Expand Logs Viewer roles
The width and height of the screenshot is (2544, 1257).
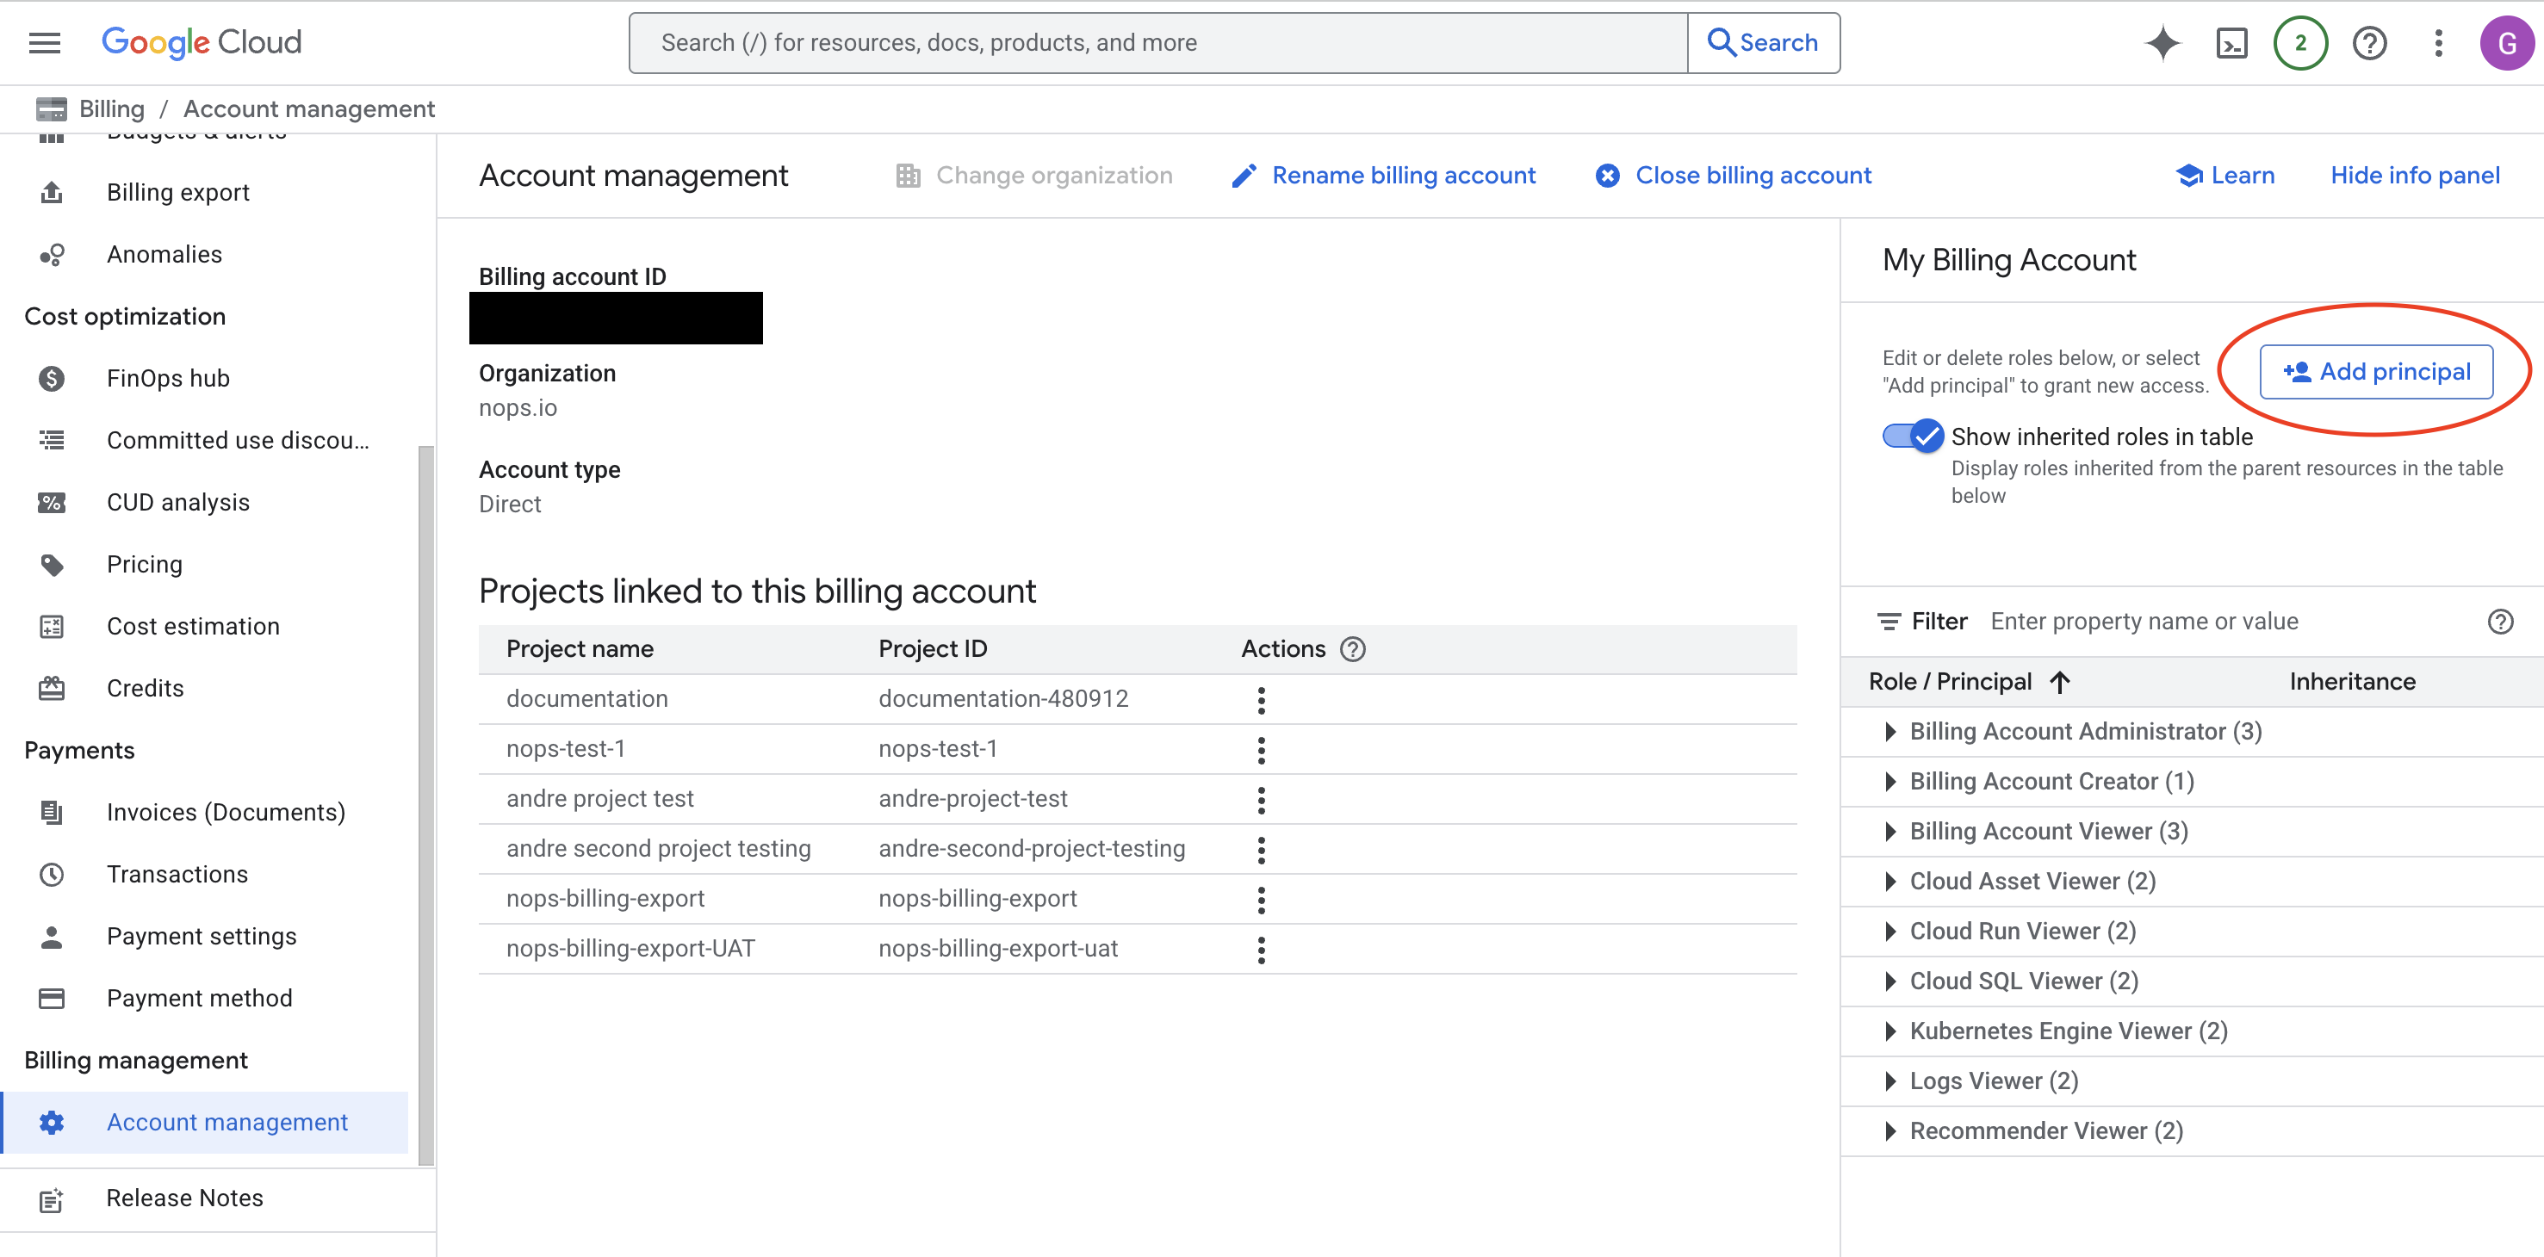point(1891,1081)
